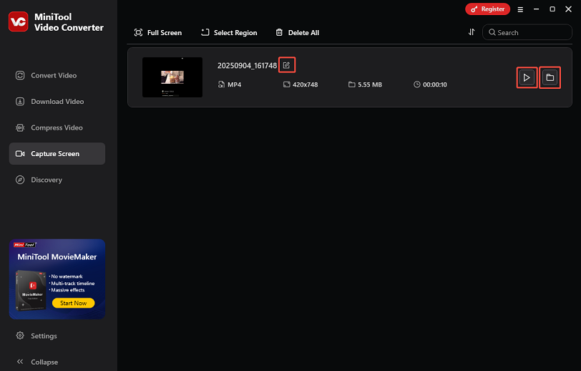581x371 pixels.
Task: Open the 20250904_161748 video thumbnail
Action: [172, 77]
